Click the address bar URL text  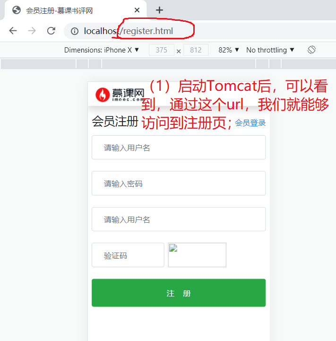click(129, 31)
